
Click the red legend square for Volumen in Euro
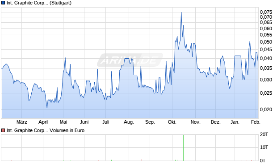[x=3, y=130]
